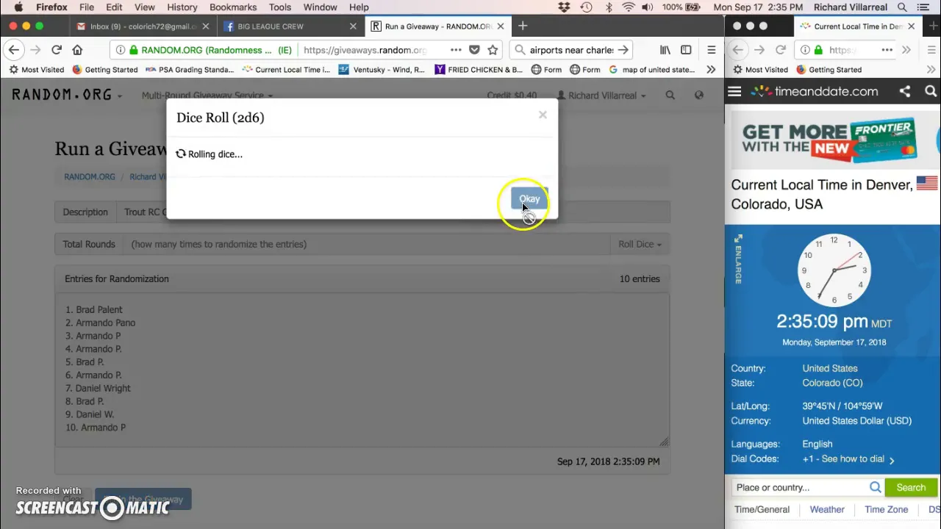Select the Time/General tab

[x=762, y=509]
